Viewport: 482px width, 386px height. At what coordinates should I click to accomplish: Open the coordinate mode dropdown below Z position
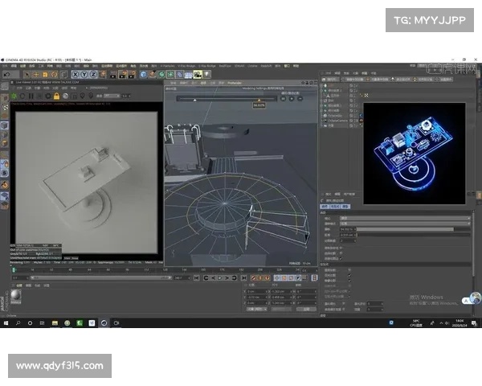(x=257, y=309)
